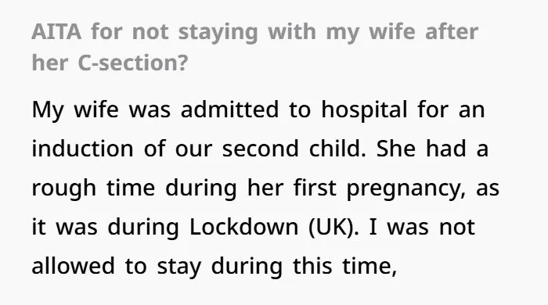Click the word "first" before pregnancy
Image resolution: width=548 pixels, height=305 pixels.
coord(315,188)
